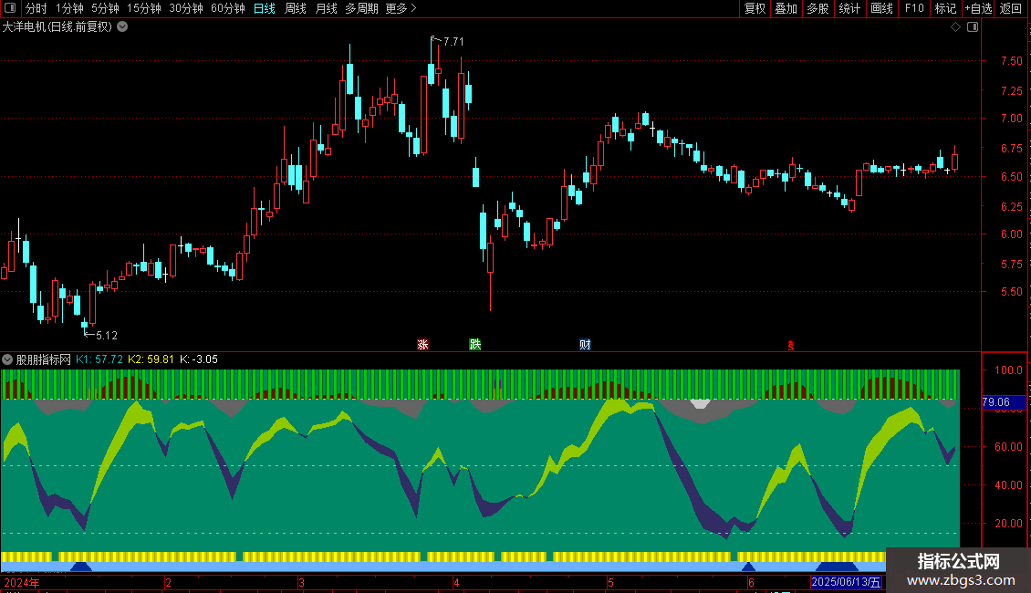The width and height of the screenshot is (1031, 593).
Task: Open the indicator menu beside 股朋指标网
Action: point(7,359)
